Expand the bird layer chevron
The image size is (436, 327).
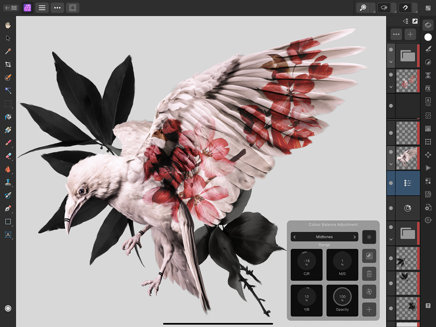coord(391,164)
